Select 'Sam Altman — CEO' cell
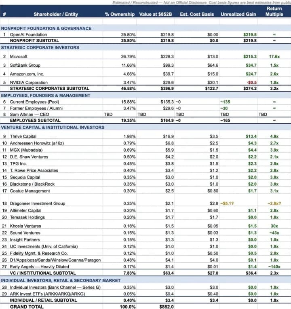 (30, 114)
